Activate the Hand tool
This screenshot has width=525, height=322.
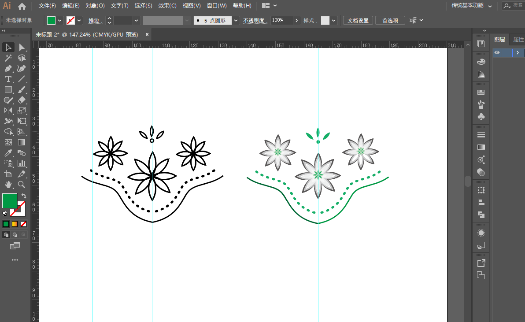click(8, 185)
